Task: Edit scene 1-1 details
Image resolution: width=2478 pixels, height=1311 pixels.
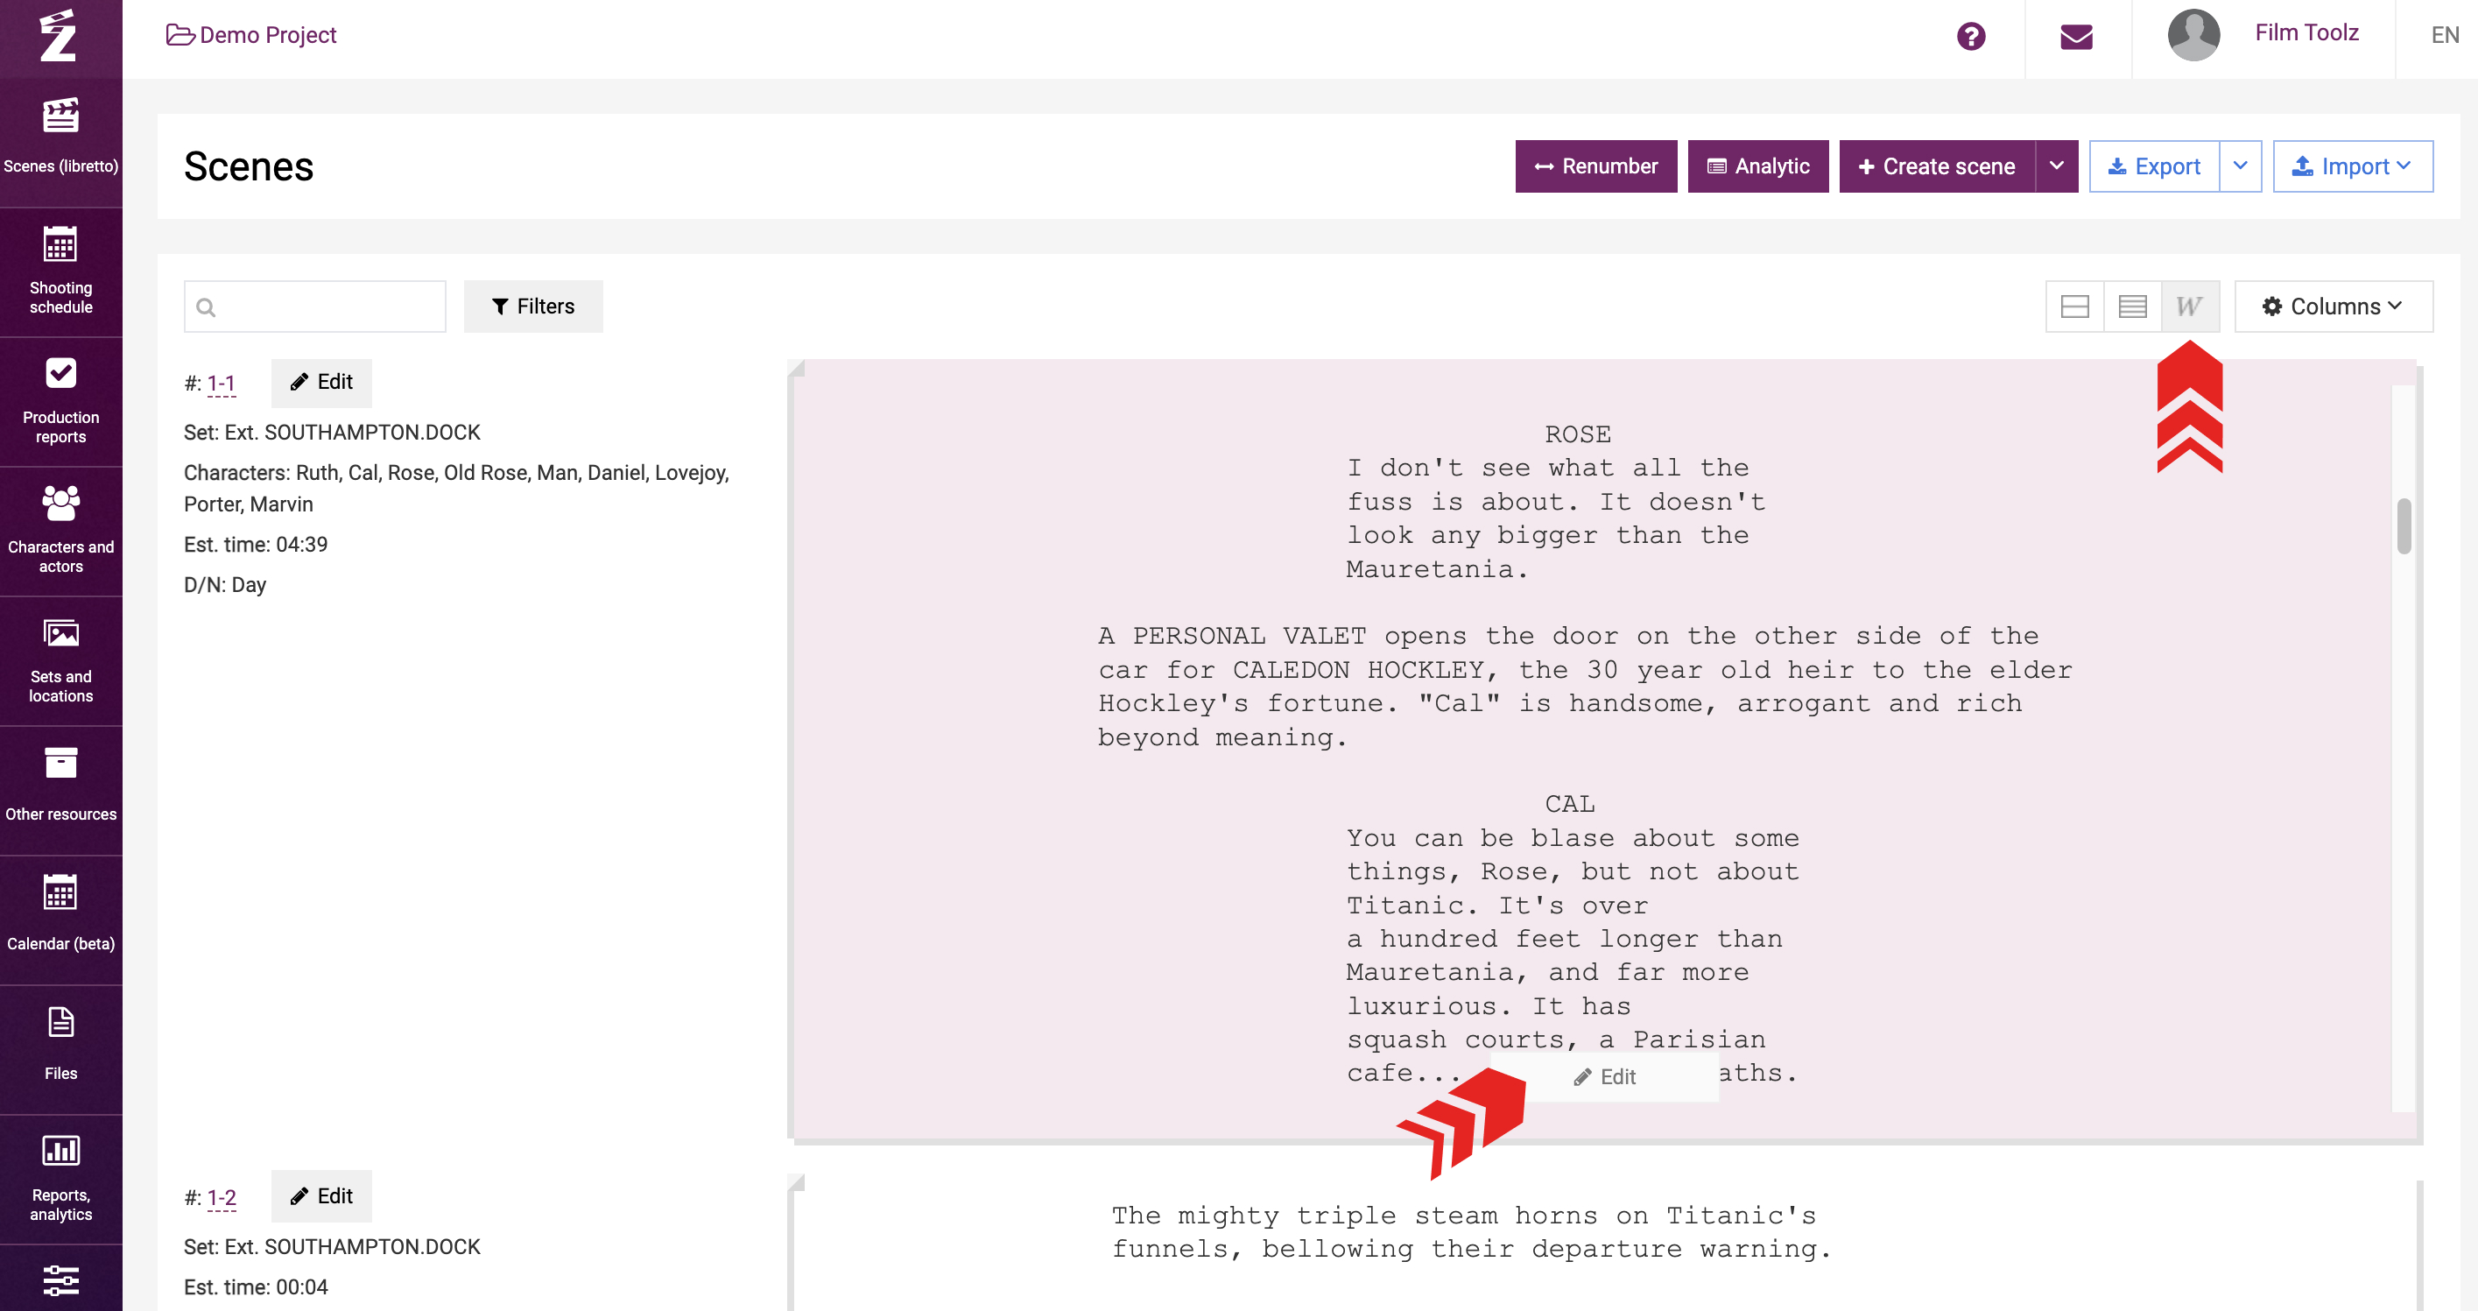Action: [321, 382]
